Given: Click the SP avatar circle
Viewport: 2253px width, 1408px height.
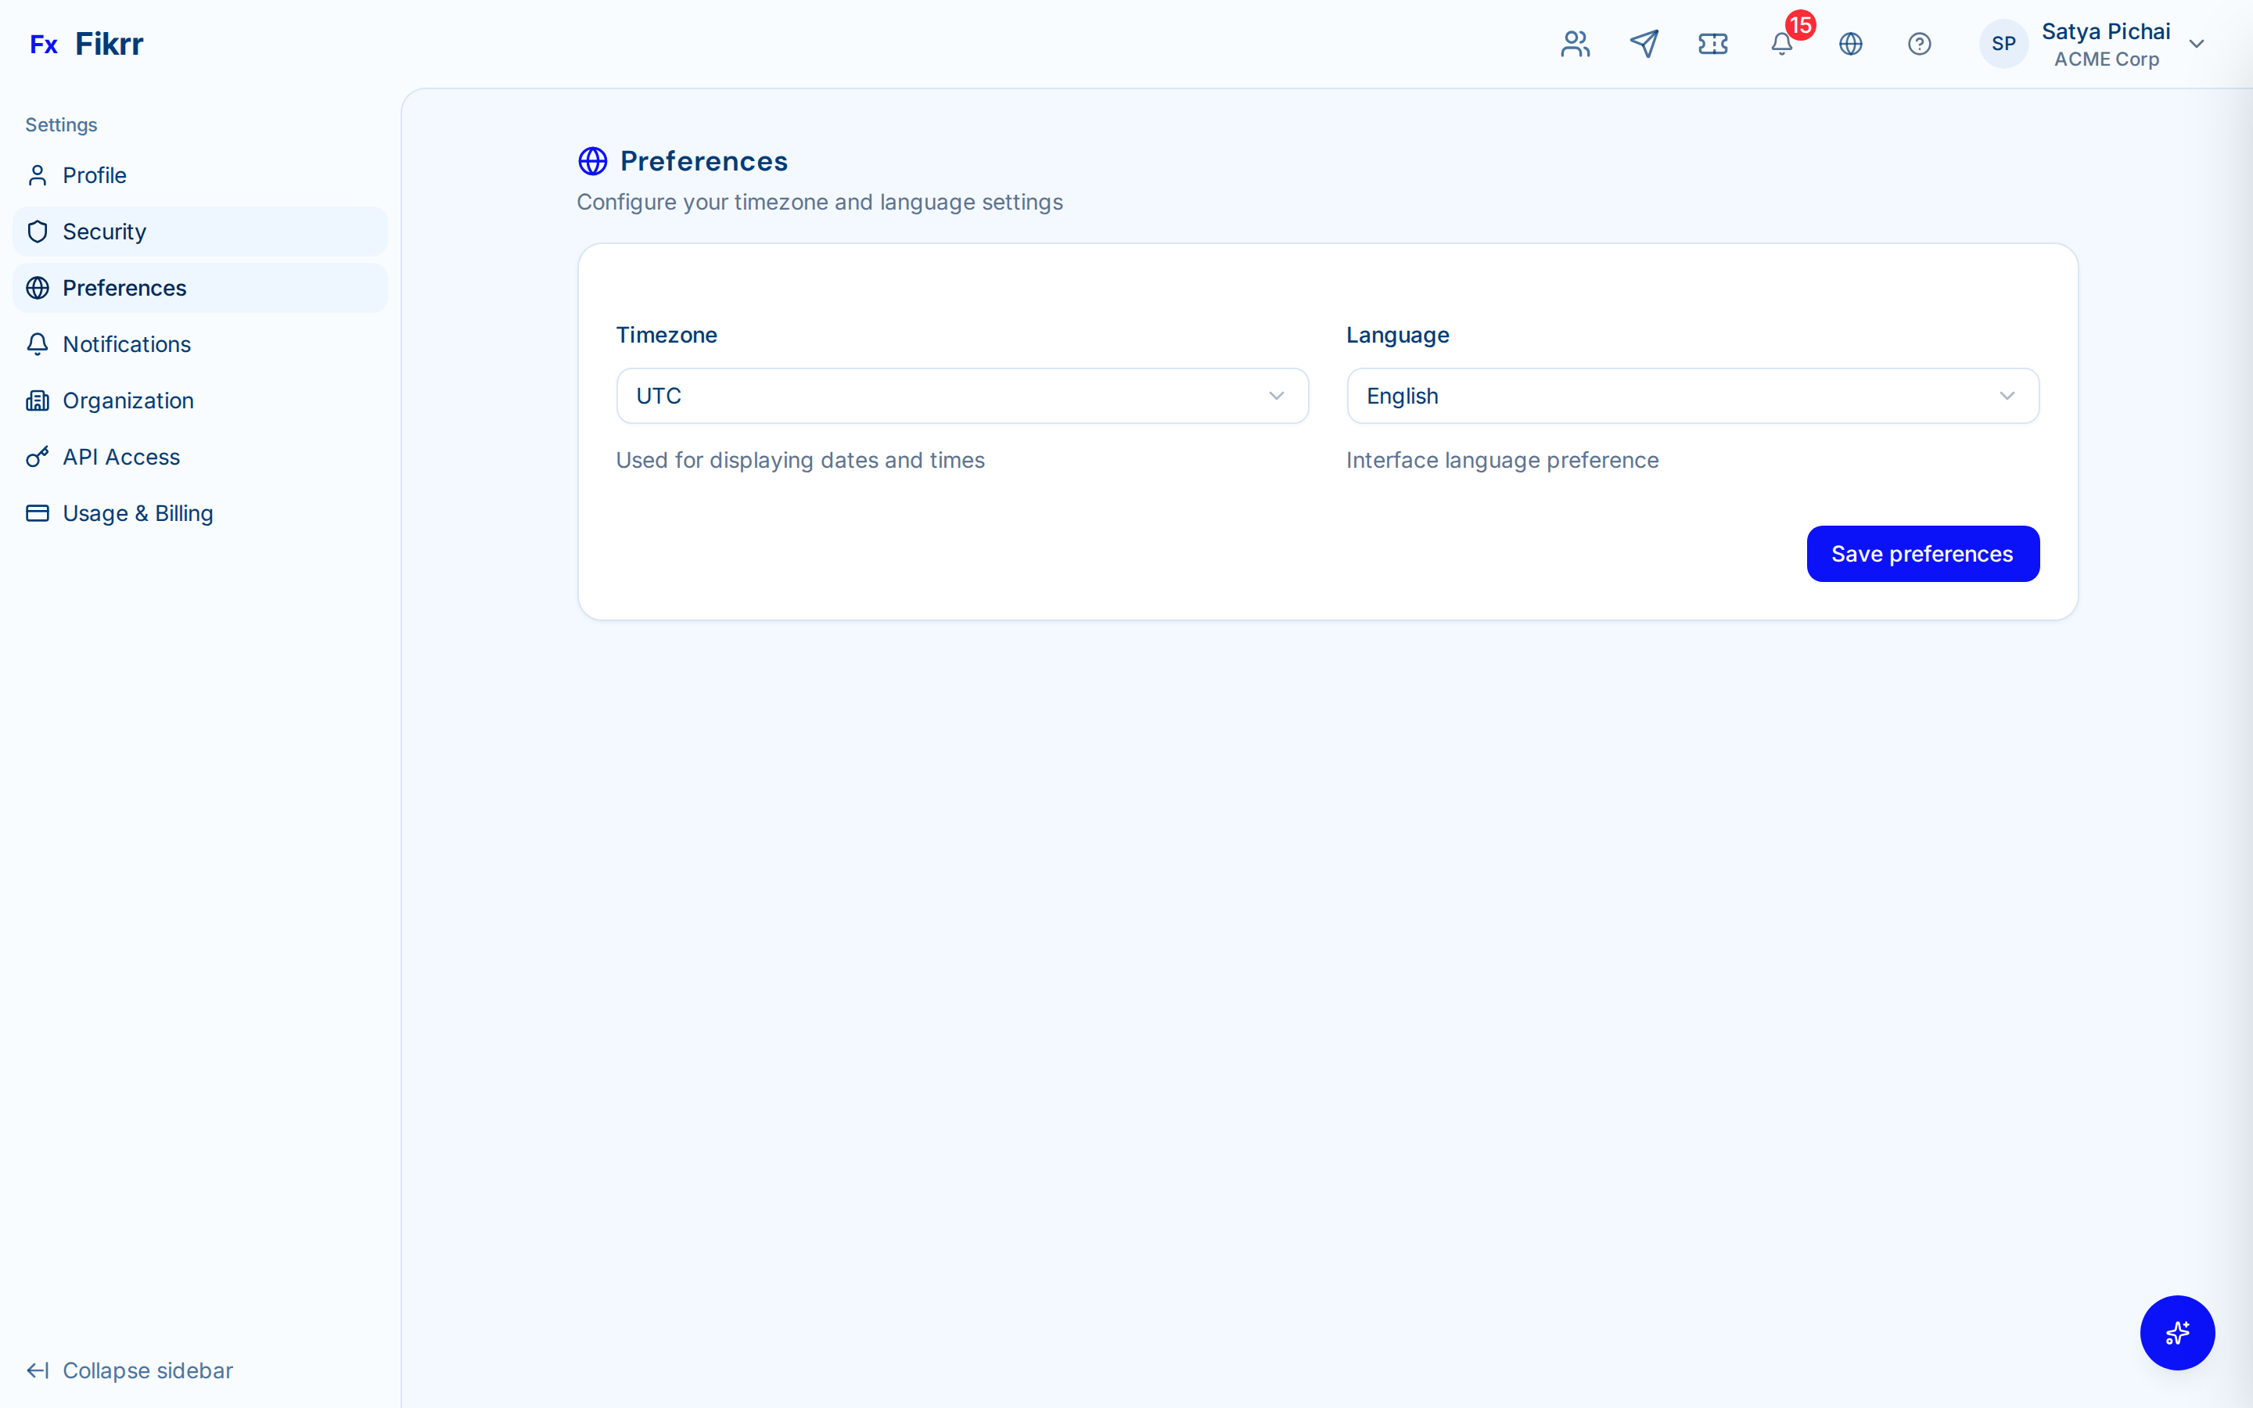Looking at the screenshot, I should [2003, 44].
